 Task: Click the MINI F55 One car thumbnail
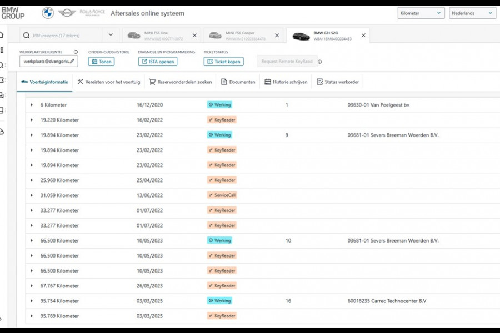coord(133,36)
